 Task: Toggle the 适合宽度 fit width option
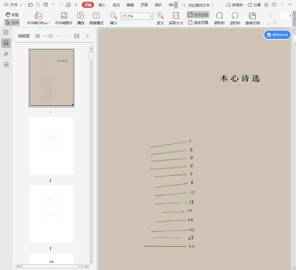point(198,15)
